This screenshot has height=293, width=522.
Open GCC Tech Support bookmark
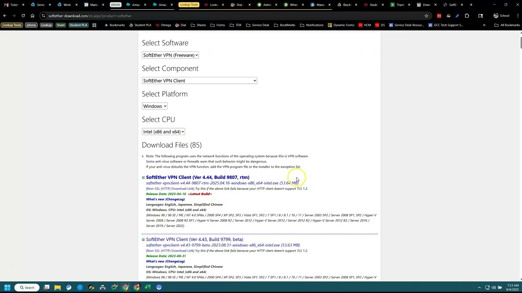pos(445,25)
